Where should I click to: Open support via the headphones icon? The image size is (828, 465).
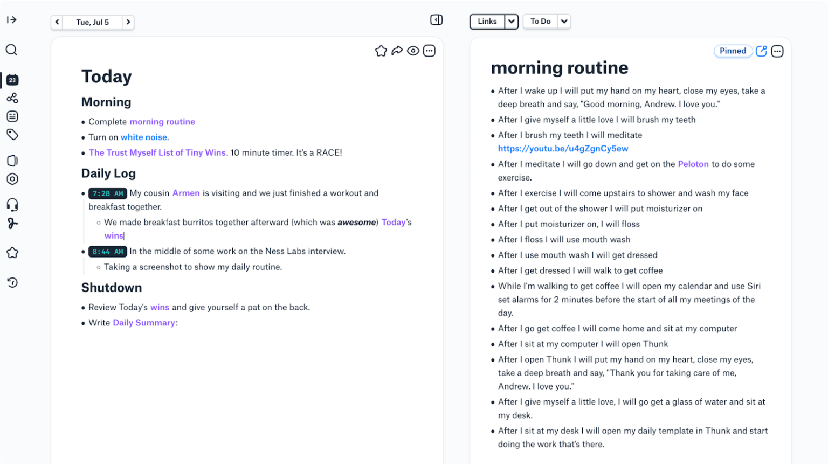click(12, 204)
